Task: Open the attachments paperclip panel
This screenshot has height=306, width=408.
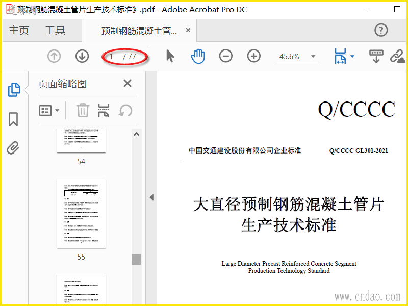Action: [x=13, y=148]
